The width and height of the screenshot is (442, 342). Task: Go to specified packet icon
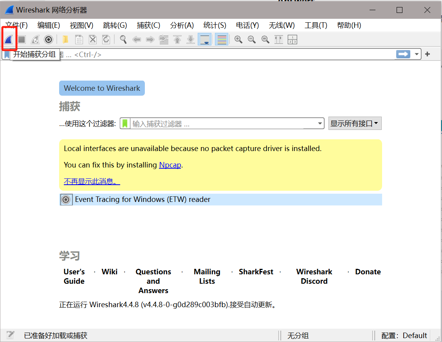click(x=164, y=40)
